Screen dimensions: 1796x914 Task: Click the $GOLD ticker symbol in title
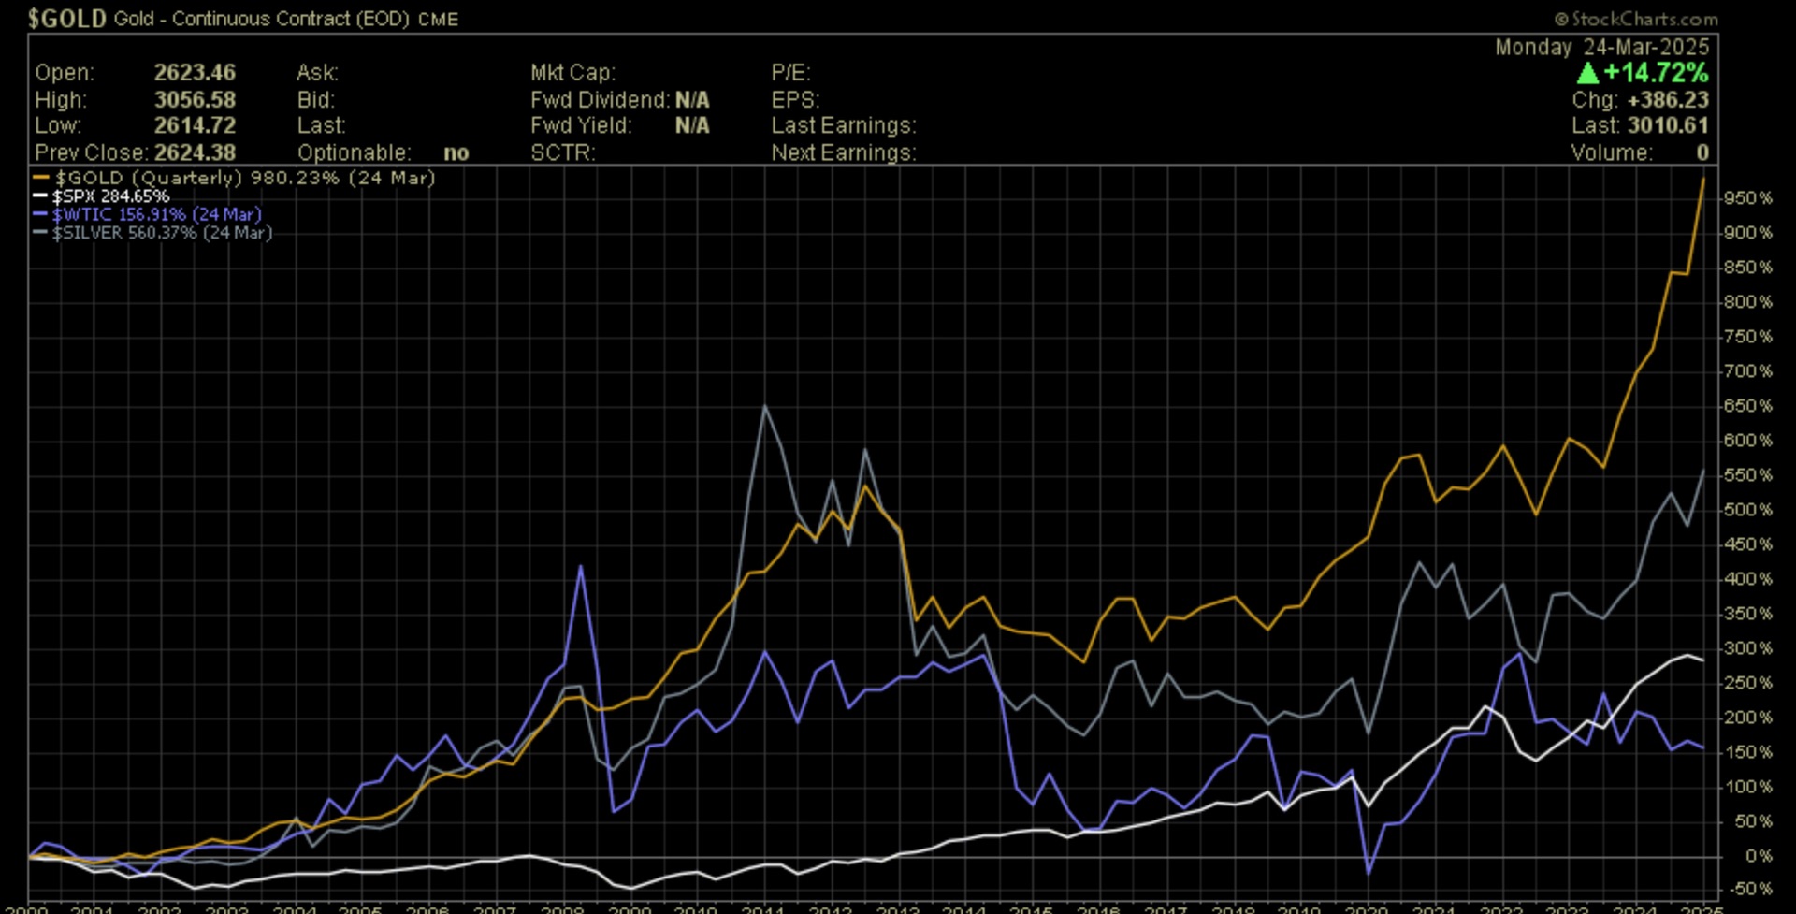(66, 19)
